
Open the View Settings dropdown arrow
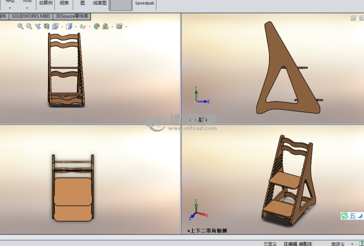pos(127,27)
